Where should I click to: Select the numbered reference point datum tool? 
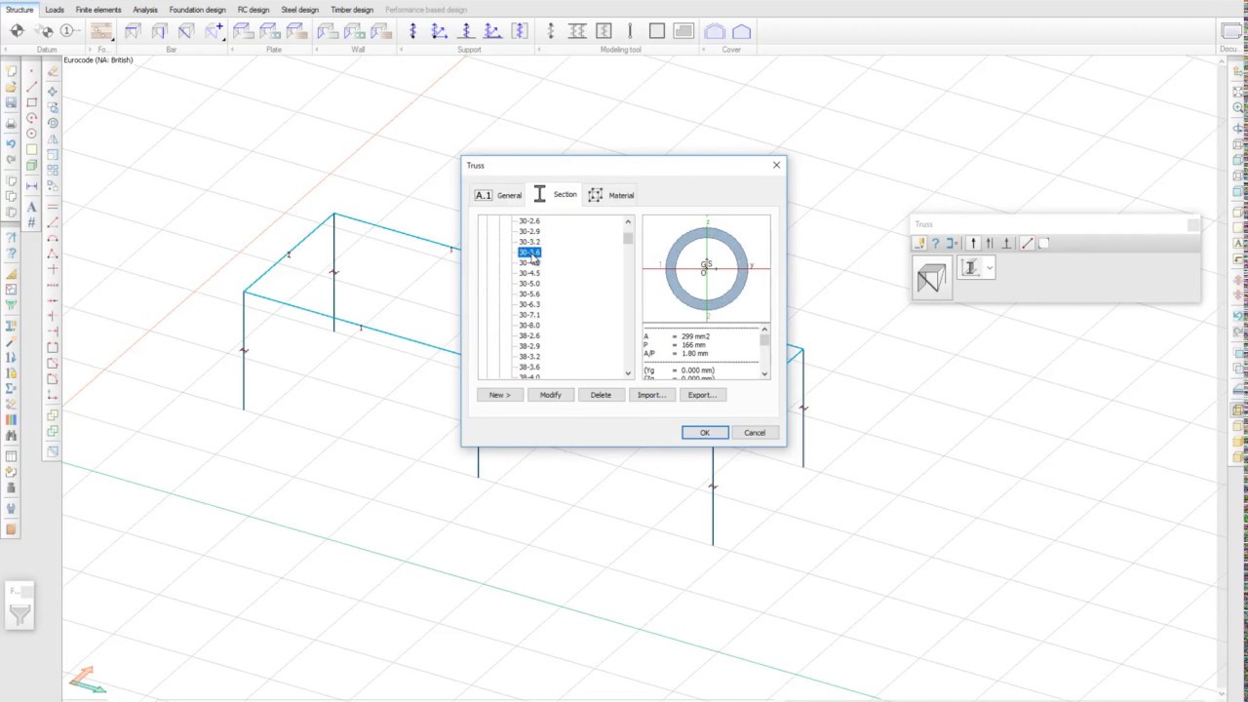69,31
